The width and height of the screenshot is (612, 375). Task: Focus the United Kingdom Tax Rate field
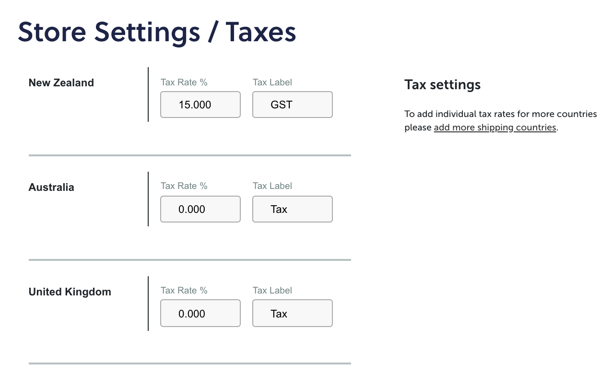pos(200,314)
